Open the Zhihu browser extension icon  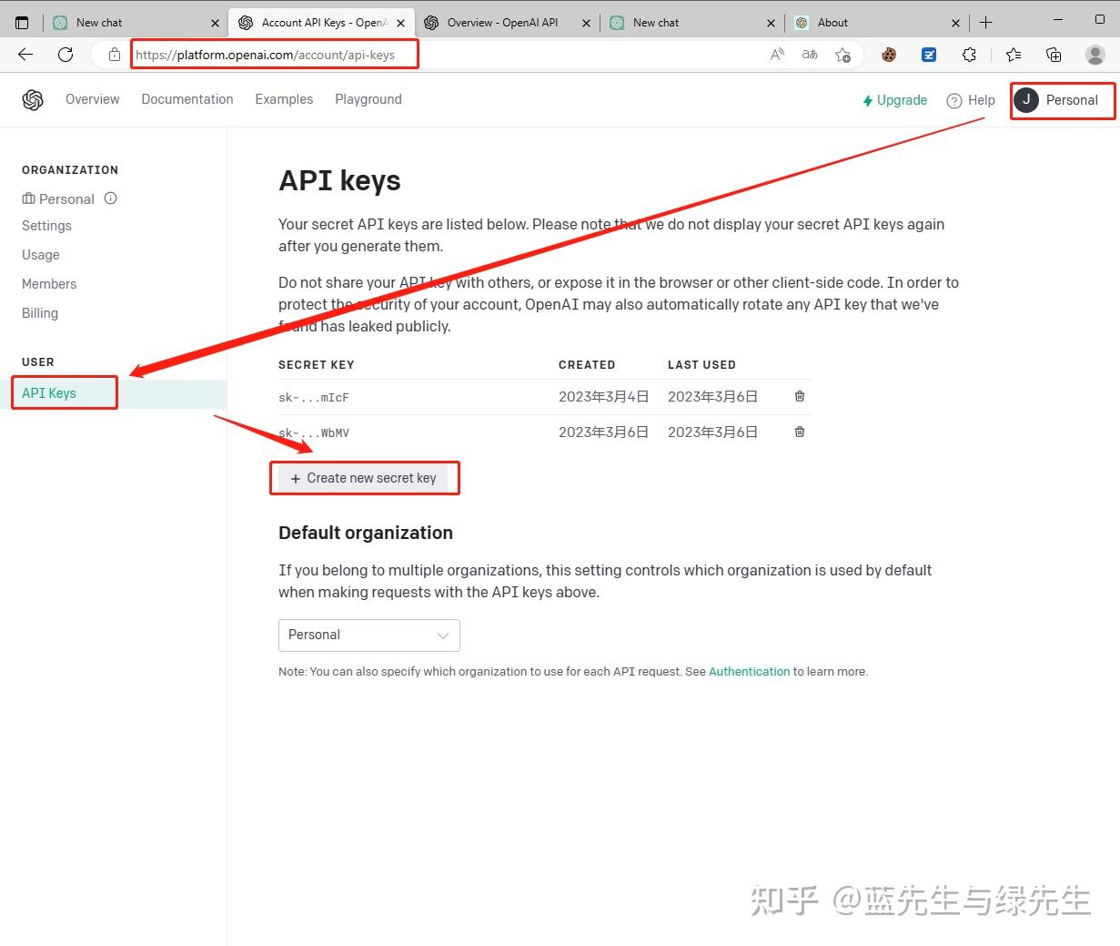click(x=928, y=55)
